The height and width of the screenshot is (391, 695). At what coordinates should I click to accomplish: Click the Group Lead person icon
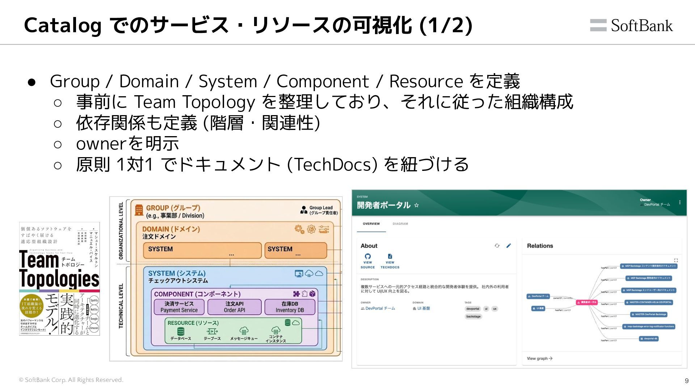[303, 210]
